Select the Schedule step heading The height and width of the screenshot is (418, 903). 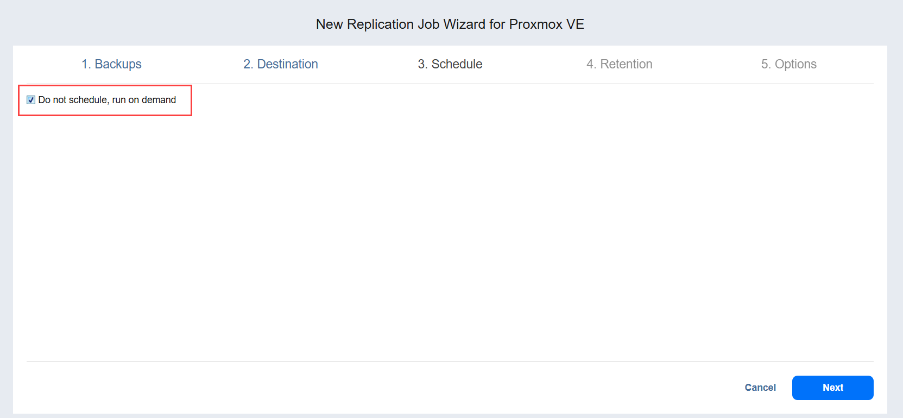coord(450,64)
